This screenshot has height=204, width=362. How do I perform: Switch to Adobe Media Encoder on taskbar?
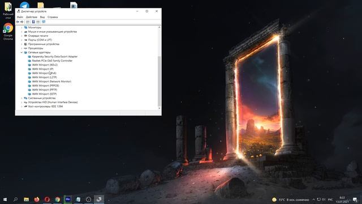tap(68, 199)
